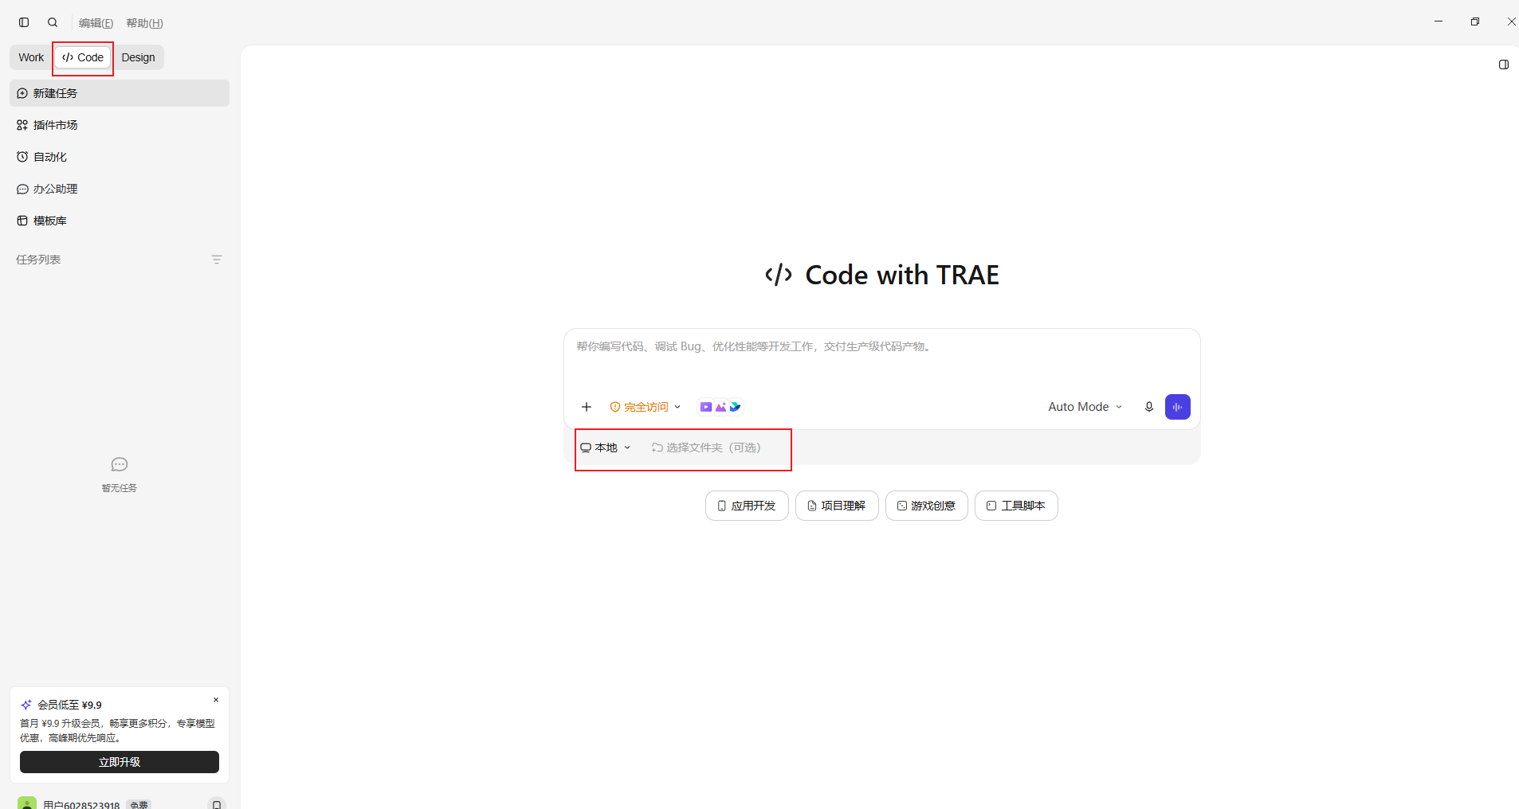Click username 用户6028523918

(81, 805)
